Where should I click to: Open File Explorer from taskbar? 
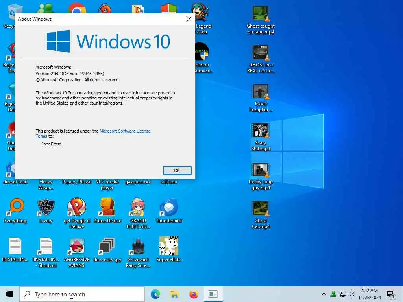coord(174,294)
